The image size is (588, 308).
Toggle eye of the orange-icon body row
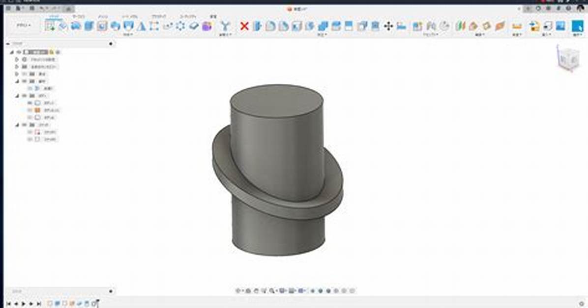click(30, 110)
